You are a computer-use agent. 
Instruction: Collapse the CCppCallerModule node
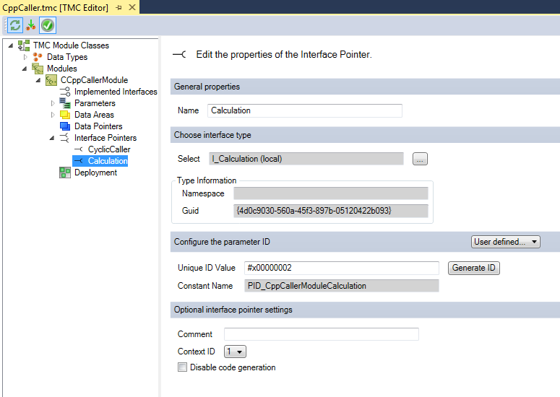[38, 80]
